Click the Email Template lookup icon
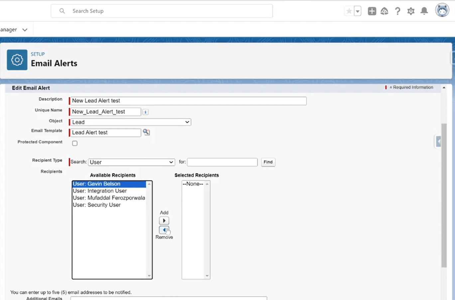455x300 pixels. (146, 132)
